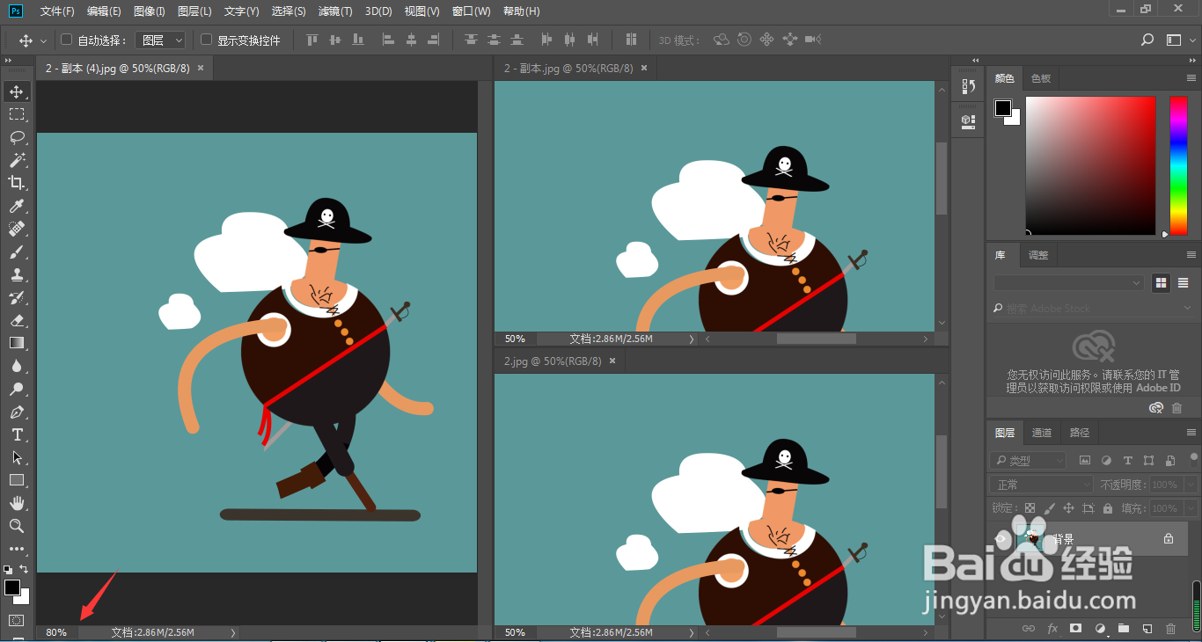Viewport: 1202px width, 642px height.
Task: Switch library to list view
Action: click(1183, 282)
